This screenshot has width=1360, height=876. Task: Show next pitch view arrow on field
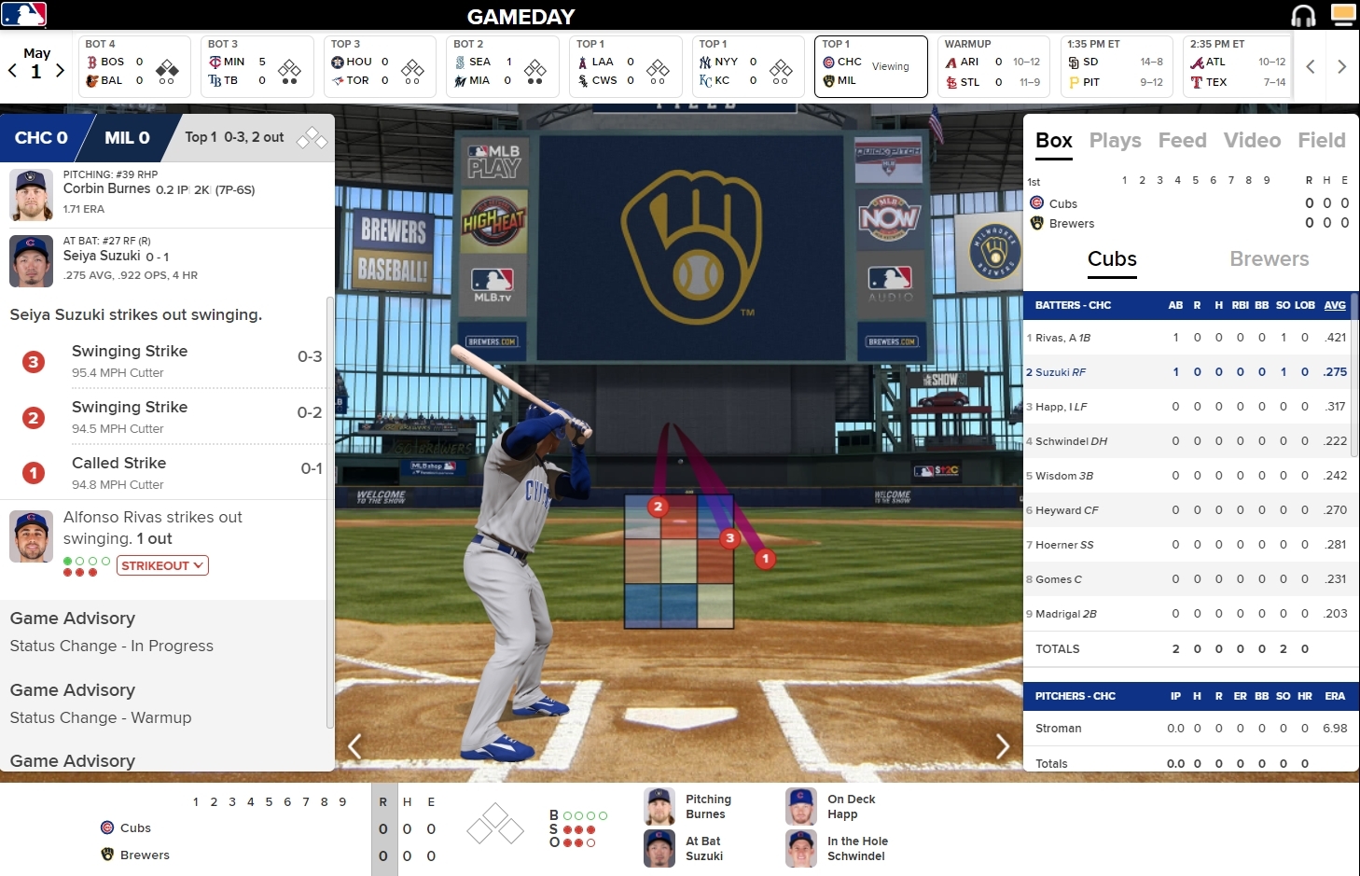[x=1003, y=745]
